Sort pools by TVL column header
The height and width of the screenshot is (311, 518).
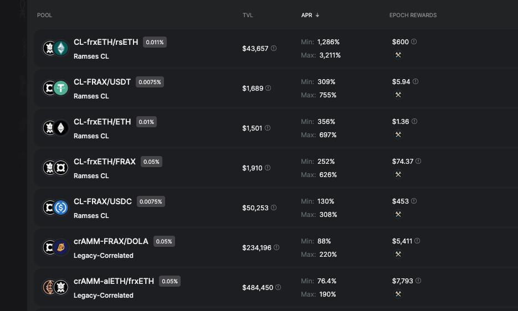point(248,15)
